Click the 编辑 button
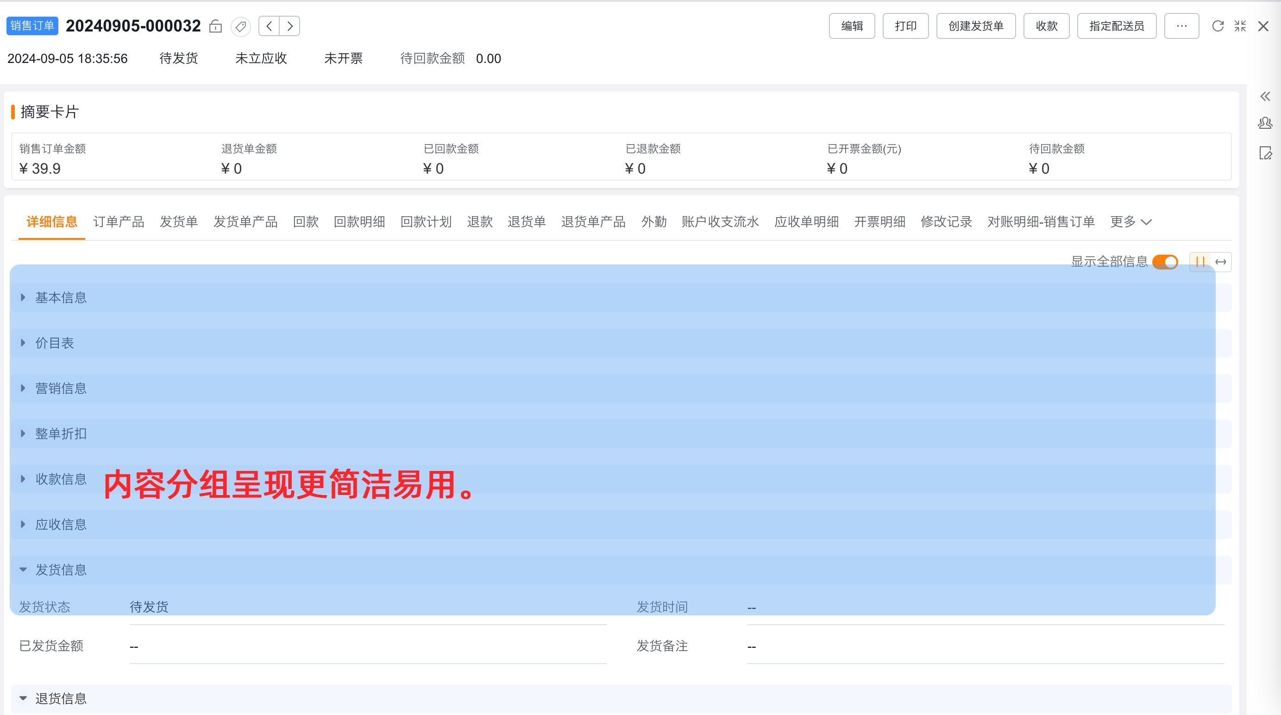 pos(852,26)
